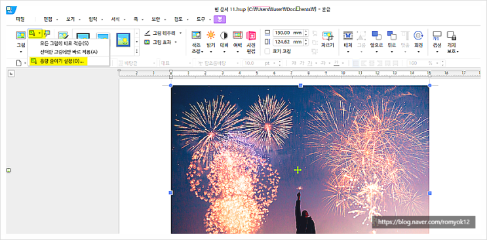The image size is (487, 240).
Task: Choose 모든 그림에 바로 적용(S) menu entry
Action: point(69,43)
